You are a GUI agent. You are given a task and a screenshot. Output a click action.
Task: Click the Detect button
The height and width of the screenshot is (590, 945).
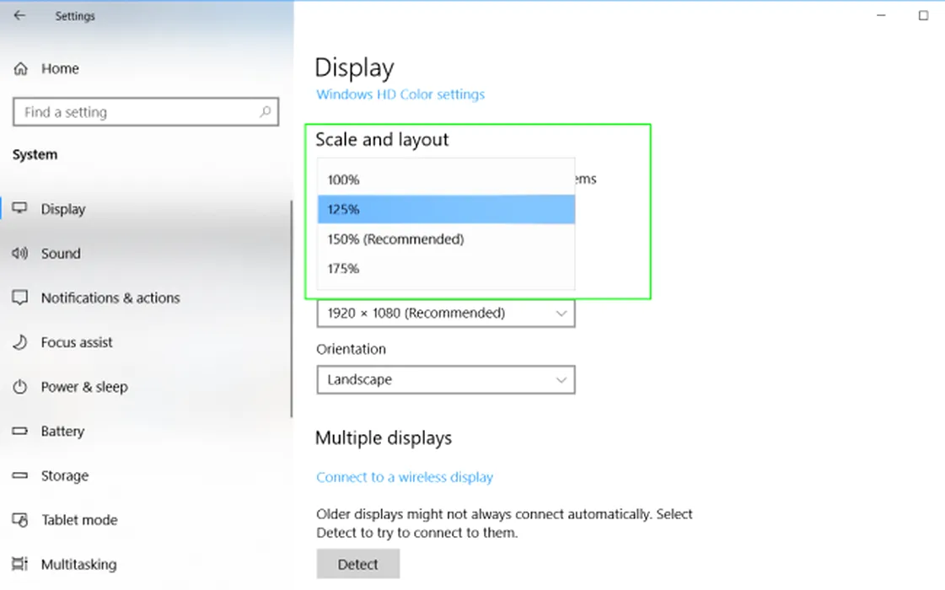click(358, 564)
